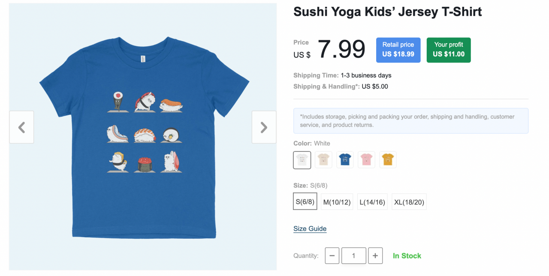The width and height of the screenshot is (549, 276).
Task: Click the next image carousel arrow
Action: 264,127
